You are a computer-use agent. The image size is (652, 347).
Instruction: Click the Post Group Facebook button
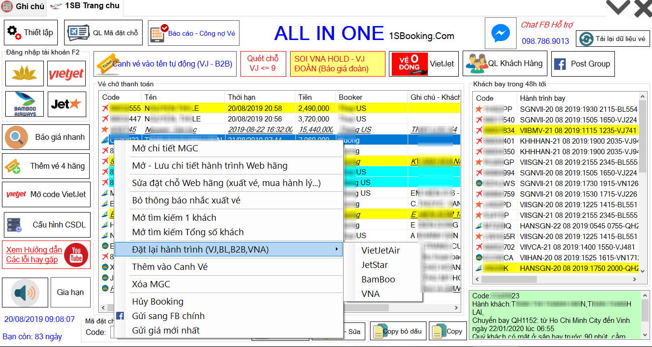[x=584, y=64]
